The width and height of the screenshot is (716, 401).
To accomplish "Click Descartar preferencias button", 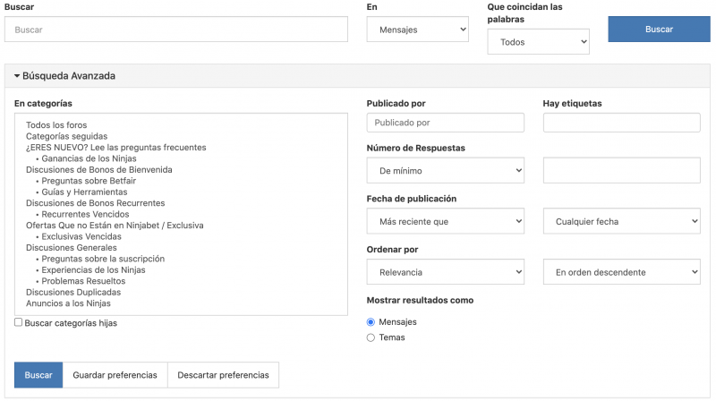I will 223,375.
